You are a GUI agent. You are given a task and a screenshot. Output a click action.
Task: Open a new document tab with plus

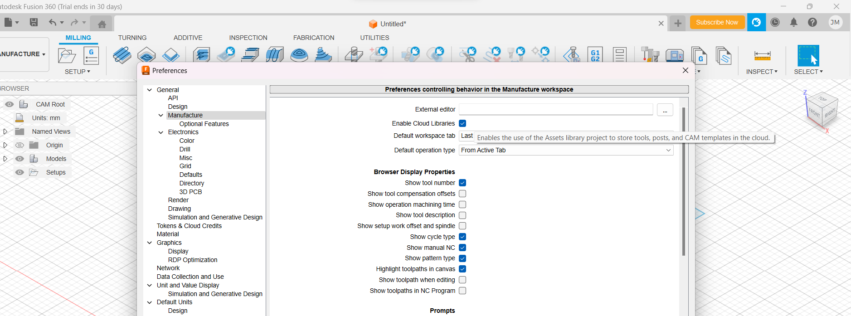click(x=678, y=23)
